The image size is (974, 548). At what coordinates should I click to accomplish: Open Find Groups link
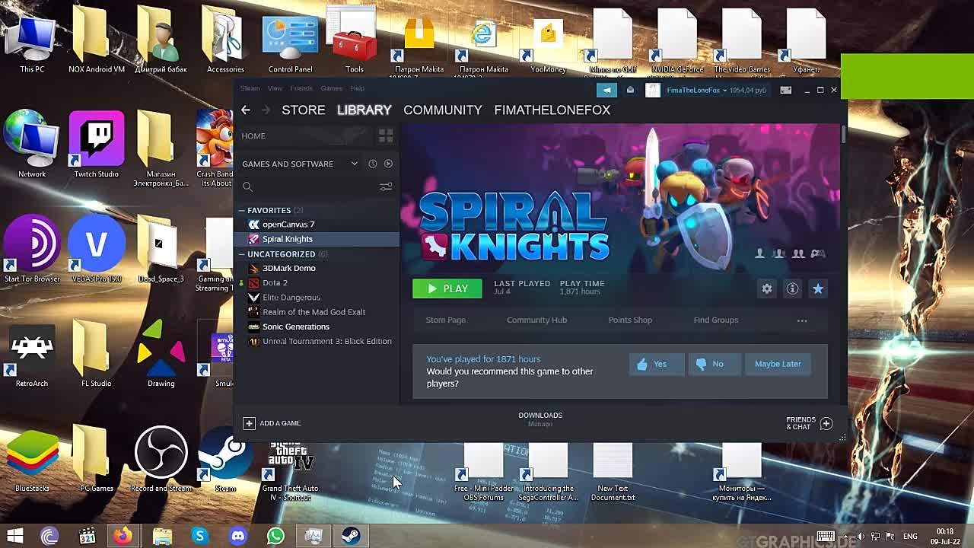[716, 320]
